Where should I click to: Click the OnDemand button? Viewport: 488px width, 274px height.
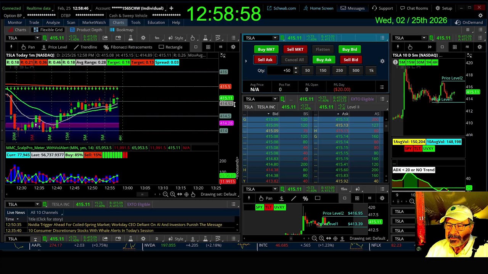(x=469, y=22)
